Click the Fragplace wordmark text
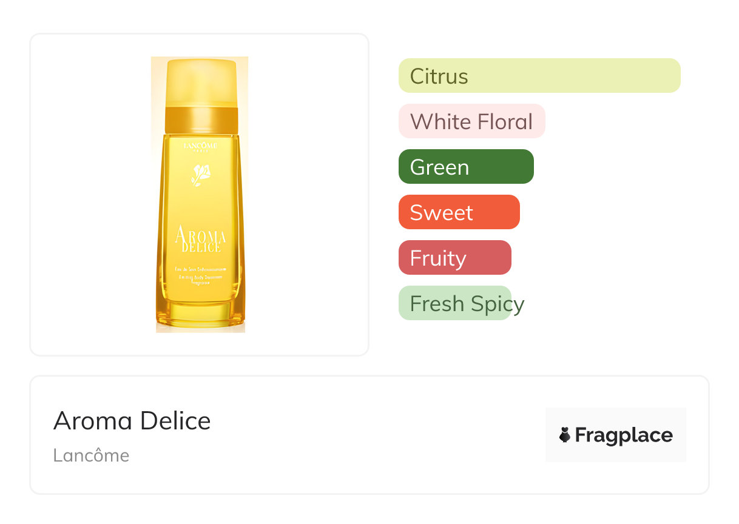The height and width of the screenshot is (524, 739). (624, 435)
